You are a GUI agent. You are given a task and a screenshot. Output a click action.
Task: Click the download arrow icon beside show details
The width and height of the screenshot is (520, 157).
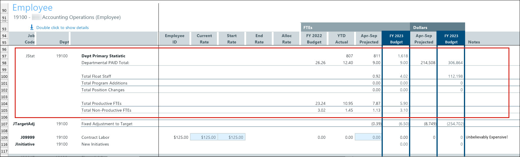pos(32,27)
